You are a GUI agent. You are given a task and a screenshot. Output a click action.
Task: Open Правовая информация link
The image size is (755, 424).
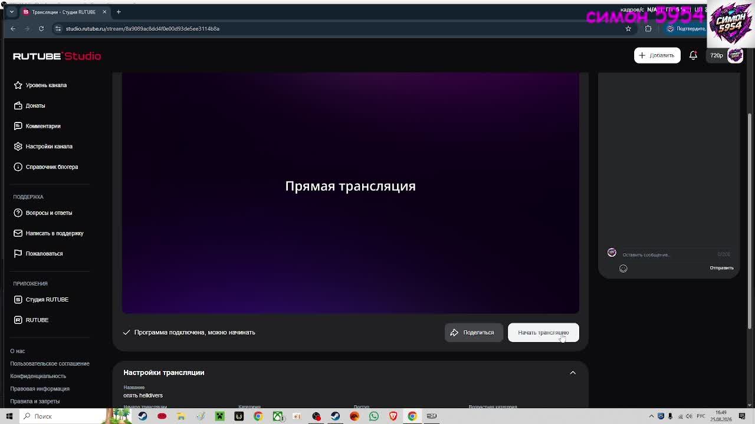click(x=40, y=389)
